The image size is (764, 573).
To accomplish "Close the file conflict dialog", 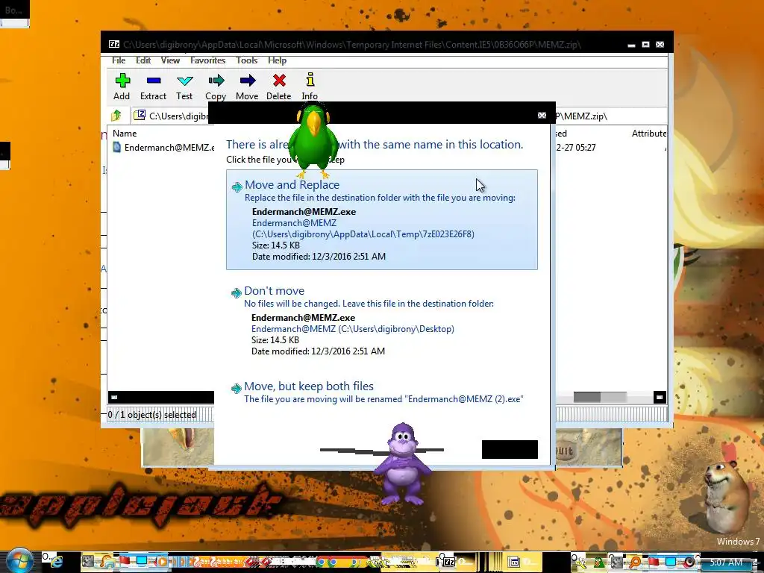I will (542, 115).
